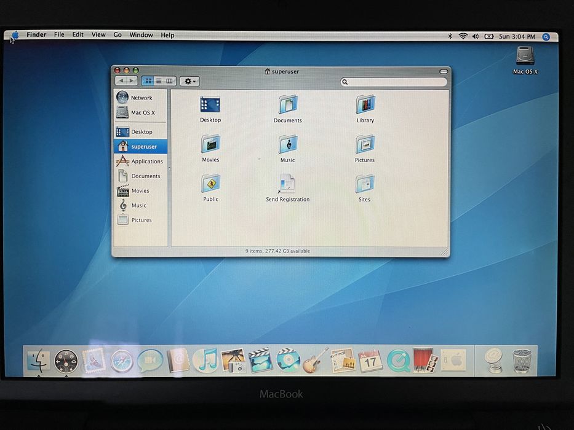Launch Safari from the Dock
Image resolution: width=574 pixels, height=430 pixels.
pos(122,361)
